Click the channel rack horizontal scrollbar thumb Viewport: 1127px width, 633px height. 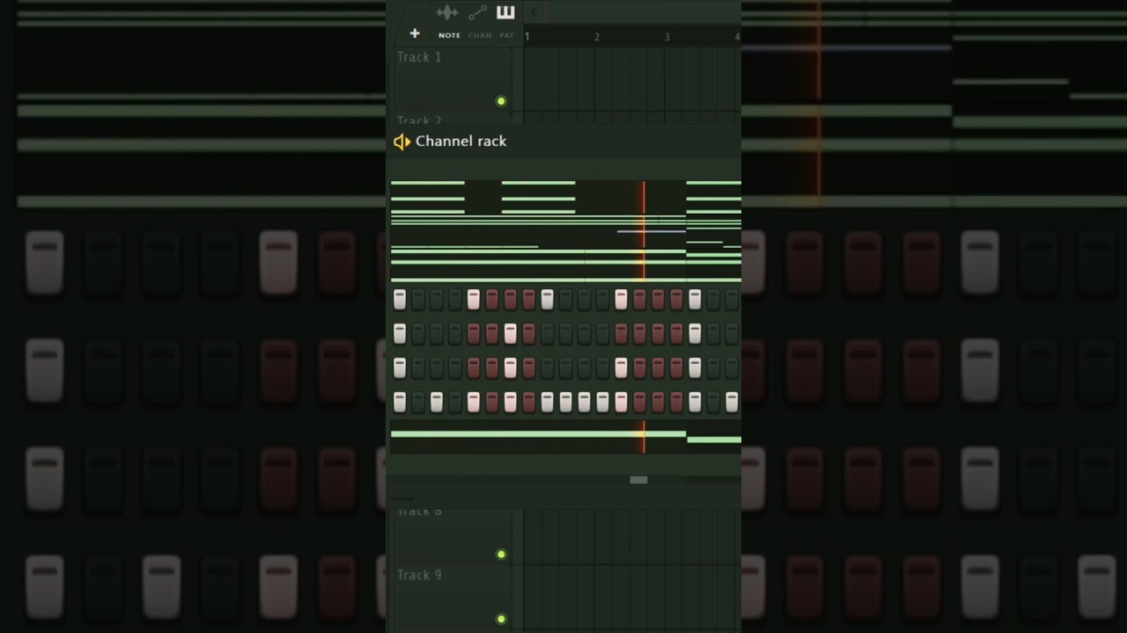pos(638,480)
